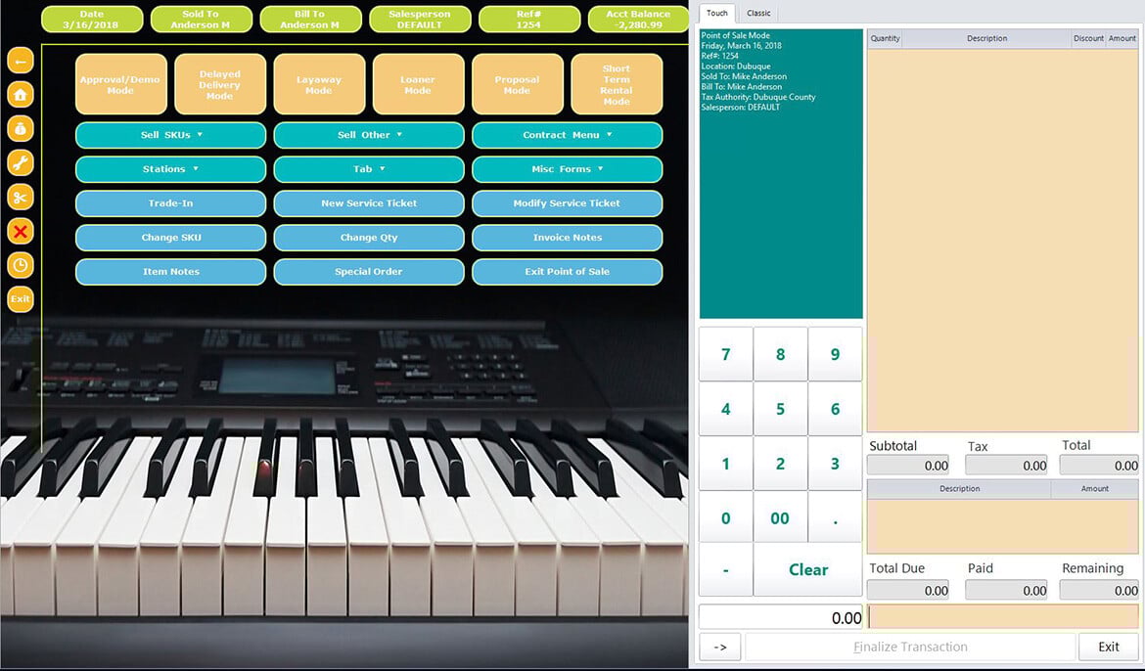Enable Layaway Mode
The image size is (1145, 671).
[x=319, y=83]
